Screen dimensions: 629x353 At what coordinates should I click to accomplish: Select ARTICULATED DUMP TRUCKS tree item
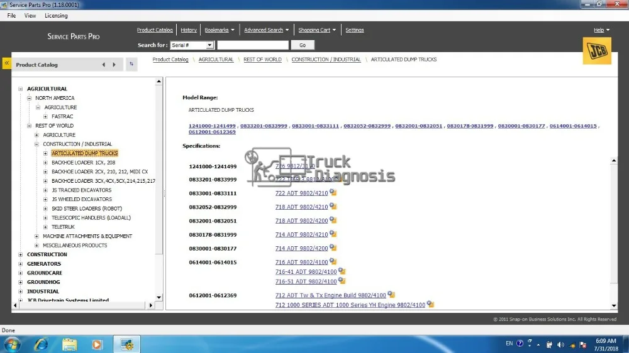pos(85,153)
